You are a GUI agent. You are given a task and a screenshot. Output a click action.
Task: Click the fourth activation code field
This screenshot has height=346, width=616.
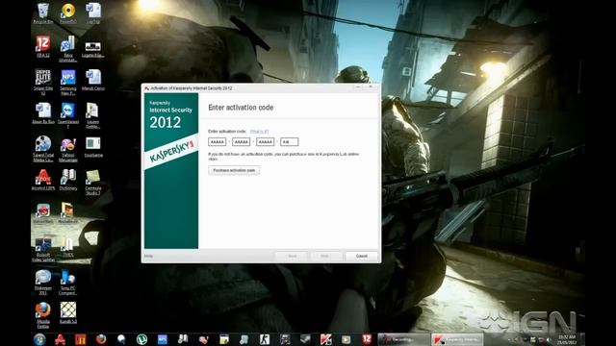(289, 141)
